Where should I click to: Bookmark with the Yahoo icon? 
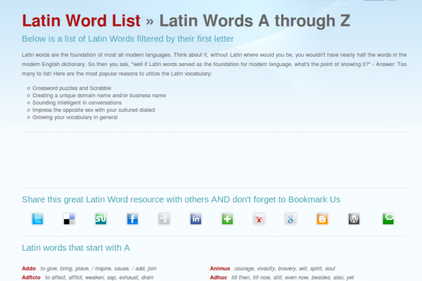click(x=259, y=219)
